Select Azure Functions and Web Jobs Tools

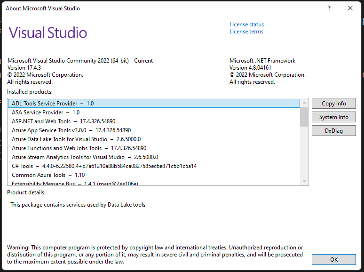pyautogui.click(x=154, y=148)
